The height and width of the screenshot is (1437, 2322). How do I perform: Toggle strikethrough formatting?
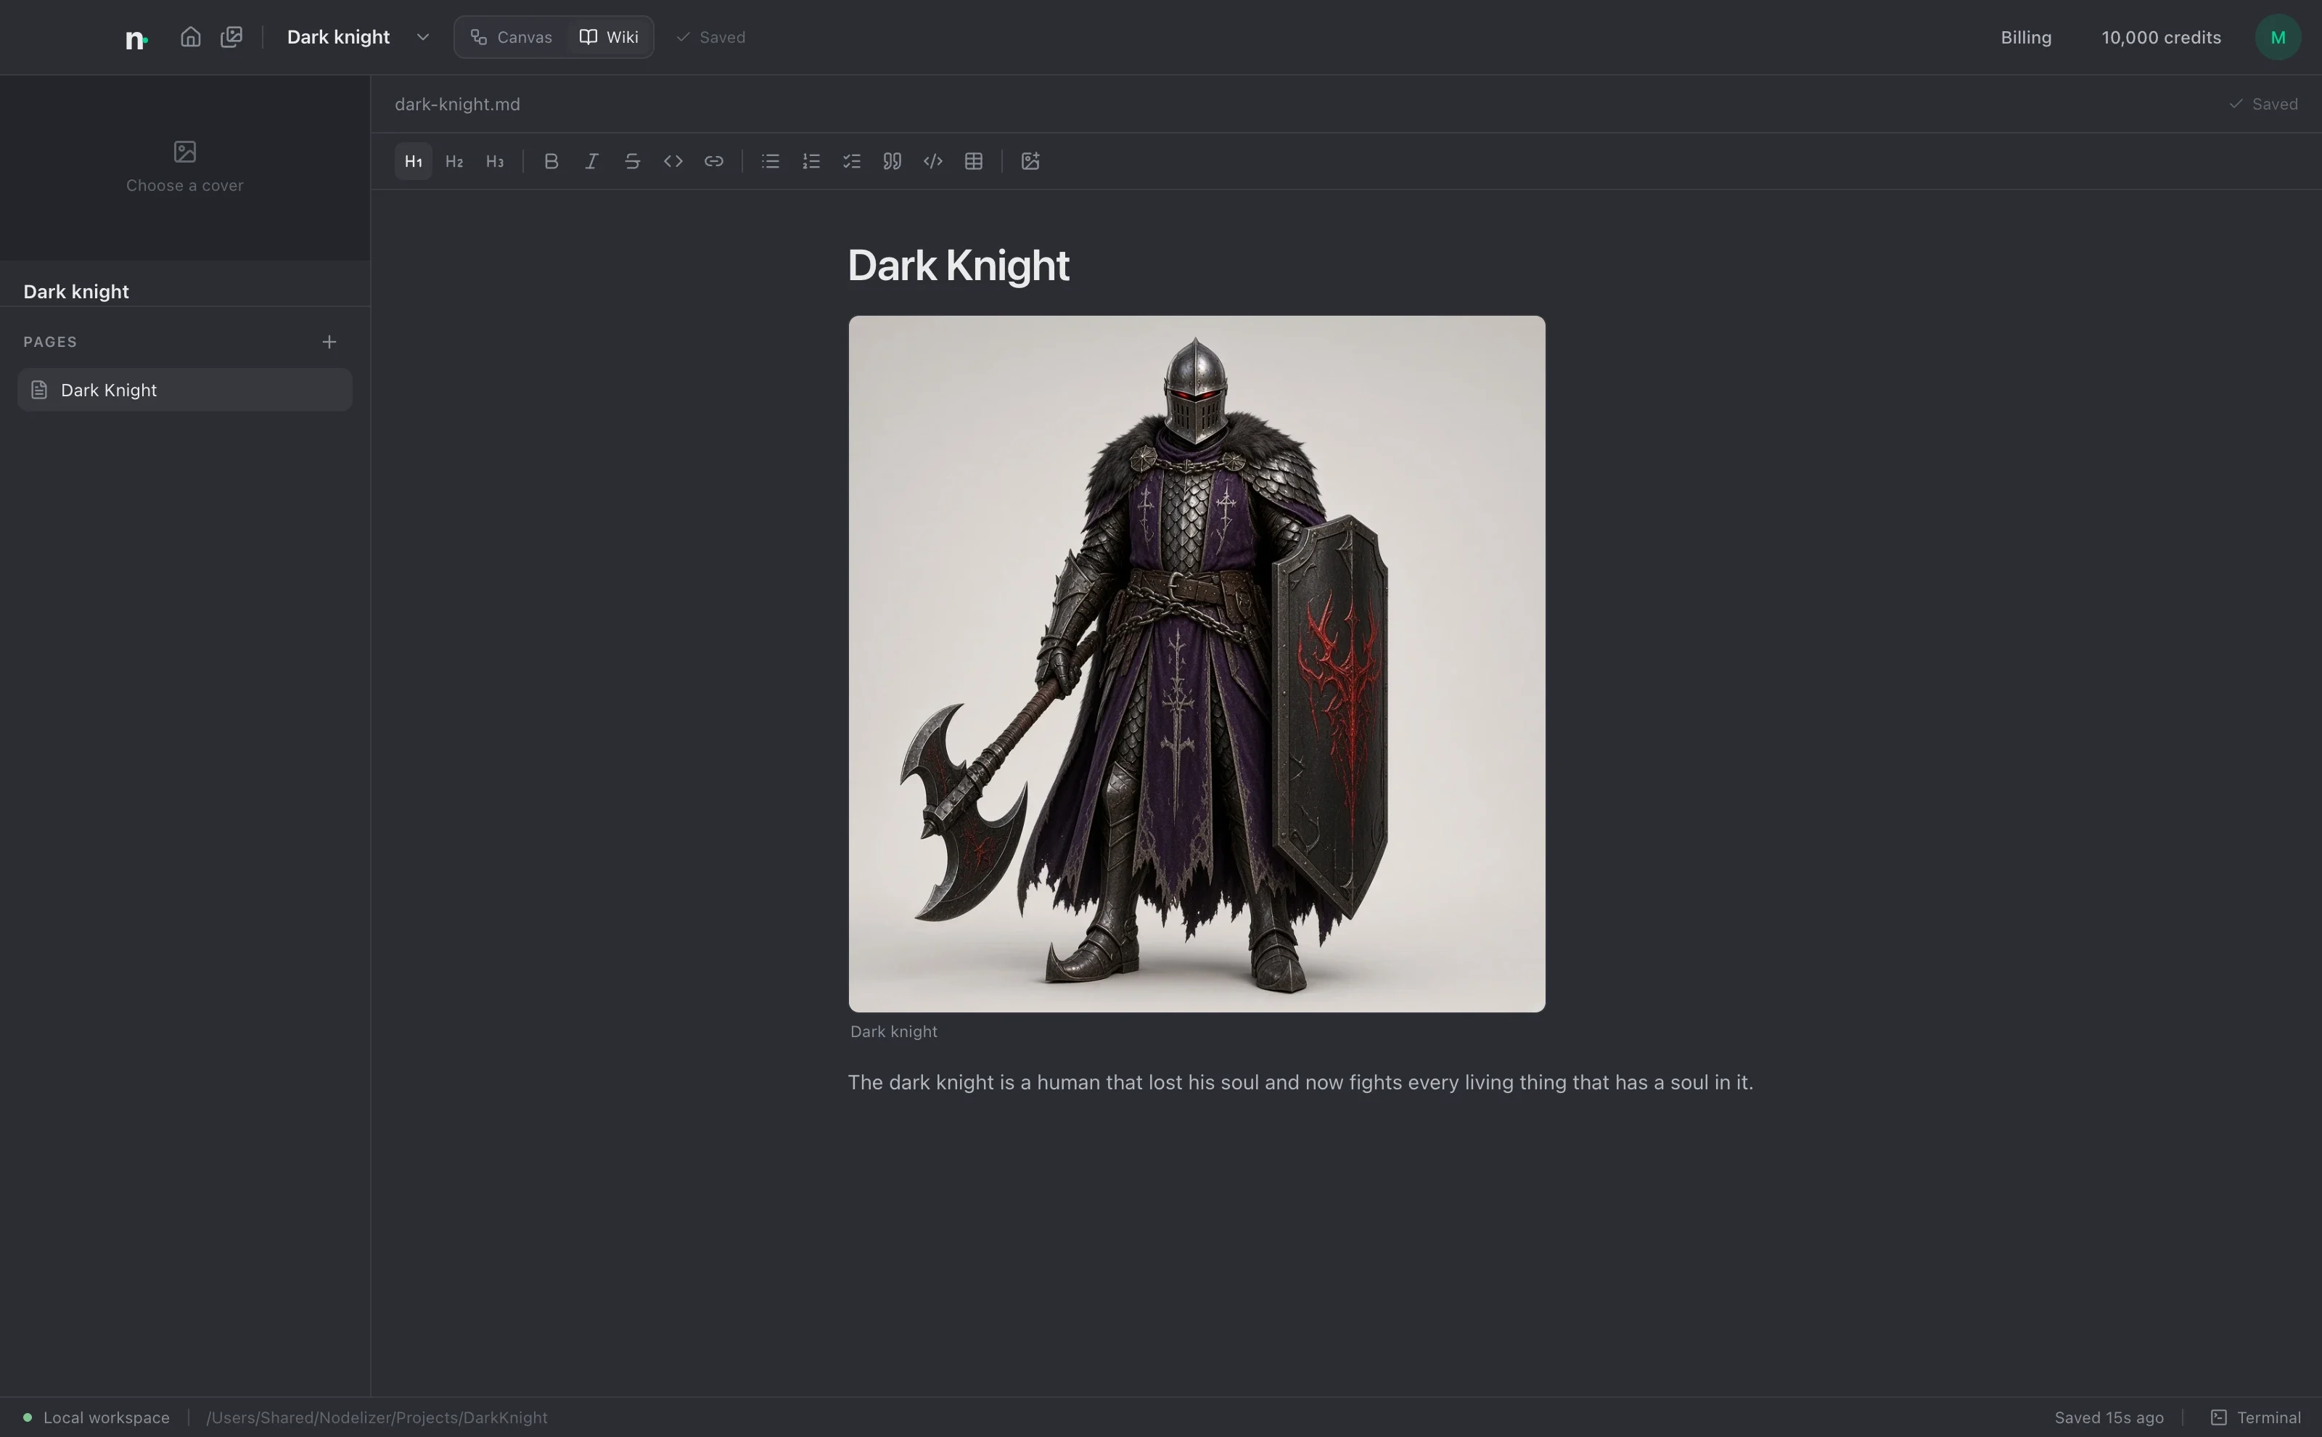click(633, 162)
